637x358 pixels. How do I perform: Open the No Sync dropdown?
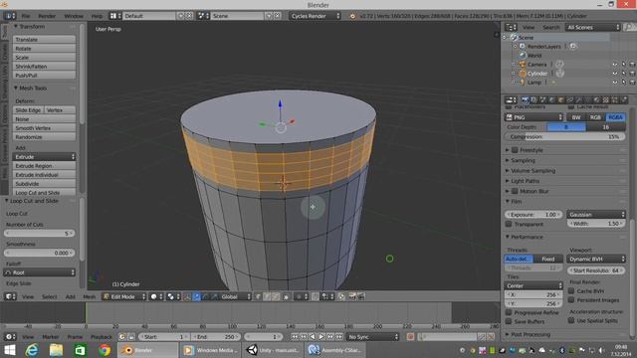(372, 337)
